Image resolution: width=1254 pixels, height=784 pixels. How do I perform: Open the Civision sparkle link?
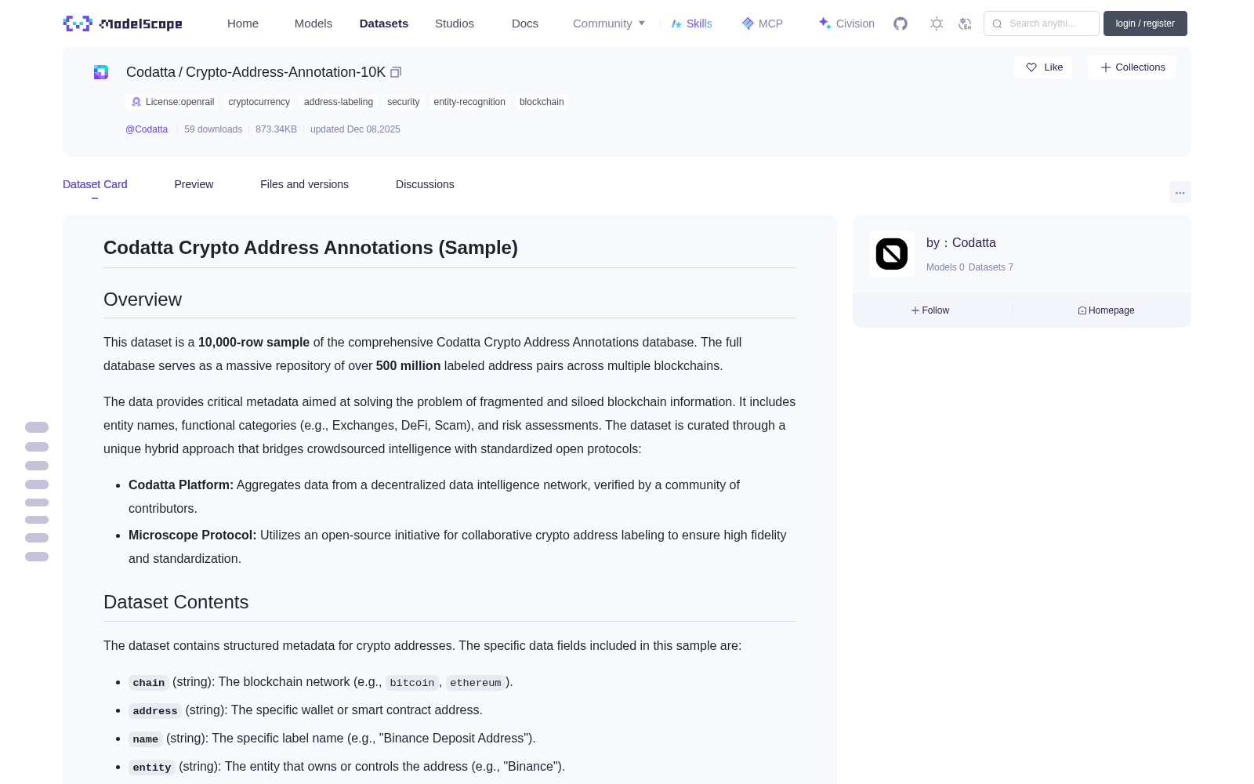(x=846, y=24)
